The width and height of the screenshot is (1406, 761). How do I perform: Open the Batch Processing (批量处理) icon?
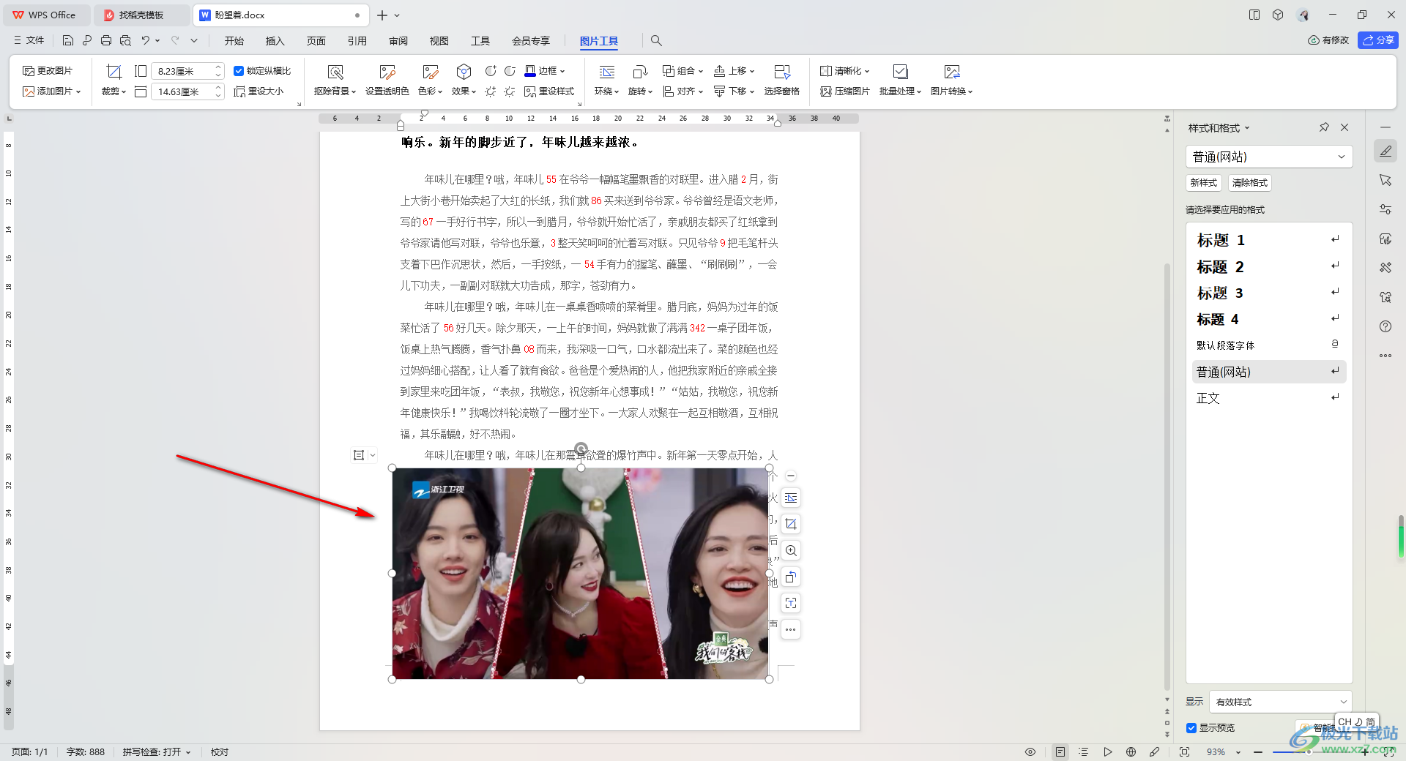(x=901, y=72)
